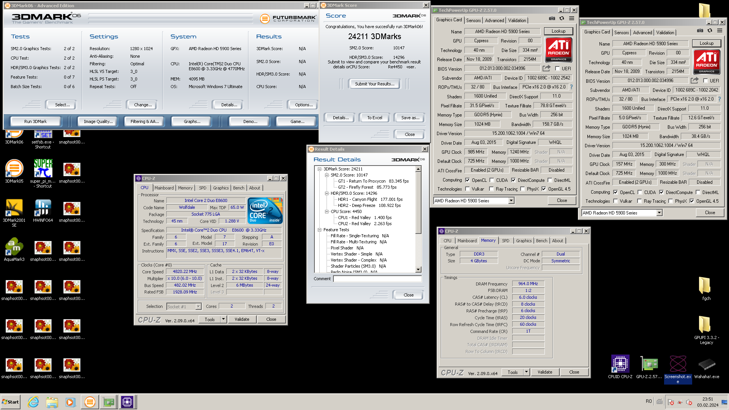Collapse the 3DMark Score: 24211 tree node

319,169
